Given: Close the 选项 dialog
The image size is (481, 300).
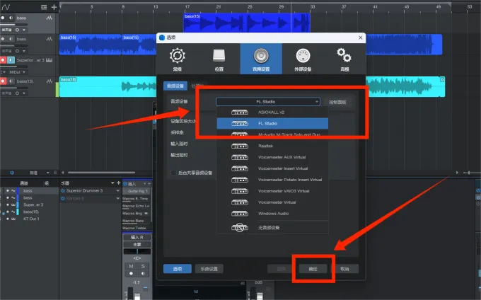Looking at the screenshot, I should click(361, 37).
